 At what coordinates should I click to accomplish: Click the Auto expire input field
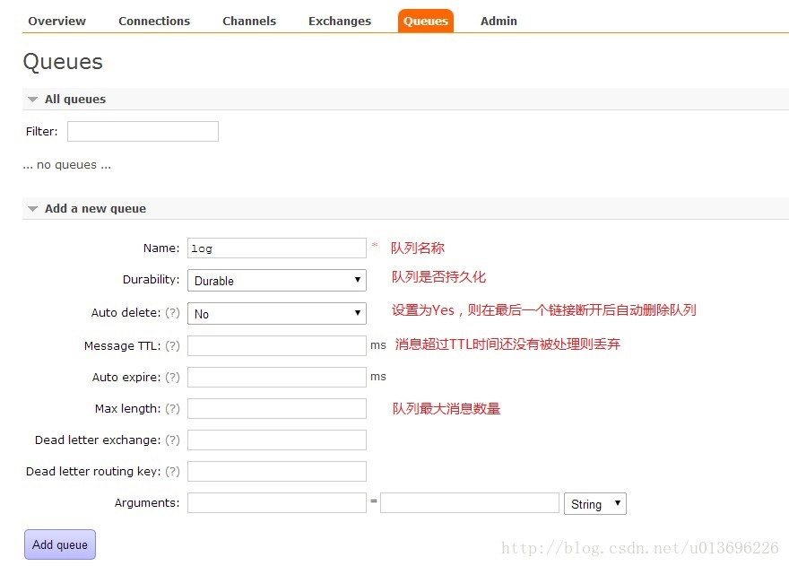pos(277,377)
